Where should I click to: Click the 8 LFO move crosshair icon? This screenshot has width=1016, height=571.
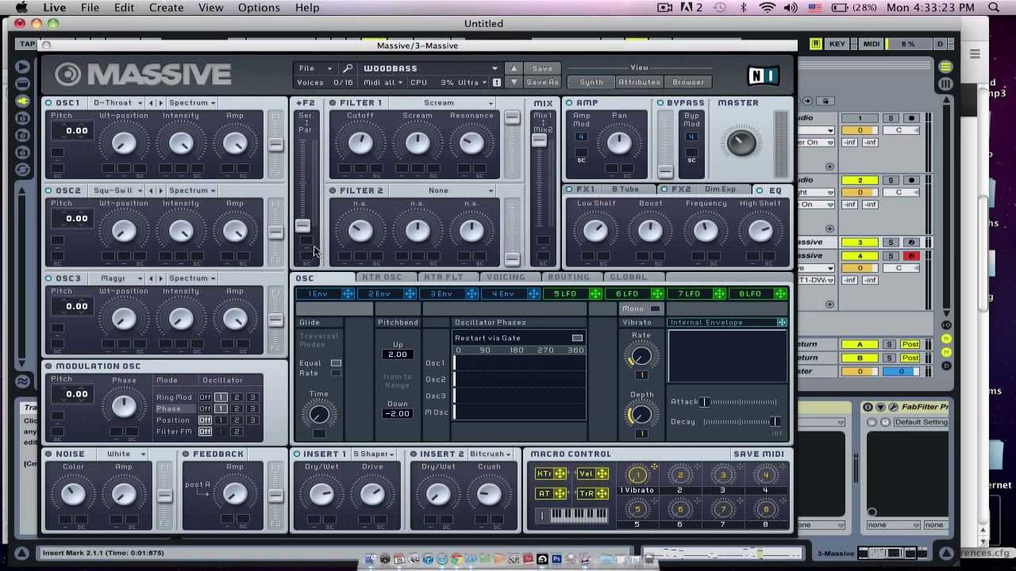[x=781, y=294]
